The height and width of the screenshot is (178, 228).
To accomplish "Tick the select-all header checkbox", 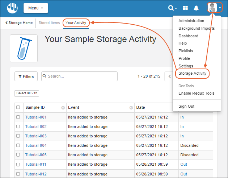I will pos(18,107).
